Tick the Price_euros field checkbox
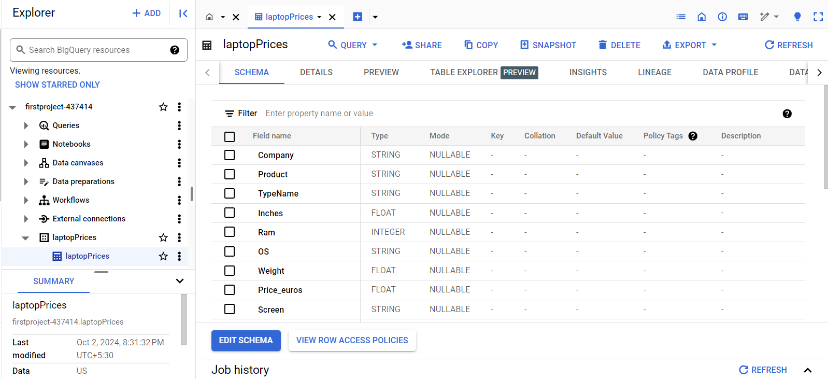The width and height of the screenshot is (828, 379). (230, 290)
